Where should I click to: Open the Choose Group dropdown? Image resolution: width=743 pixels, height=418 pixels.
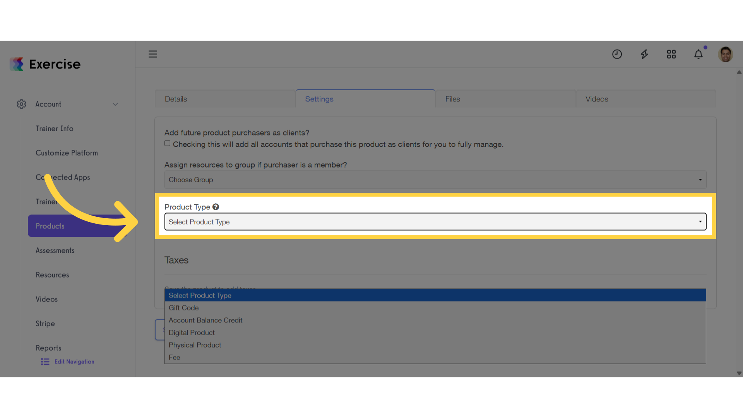[x=435, y=180]
